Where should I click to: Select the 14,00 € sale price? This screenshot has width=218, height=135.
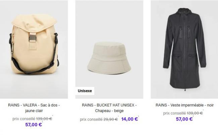[x=129, y=119]
